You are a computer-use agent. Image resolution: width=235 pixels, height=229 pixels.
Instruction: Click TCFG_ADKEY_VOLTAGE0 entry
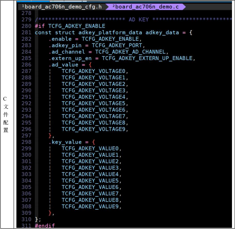click(93, 71)
